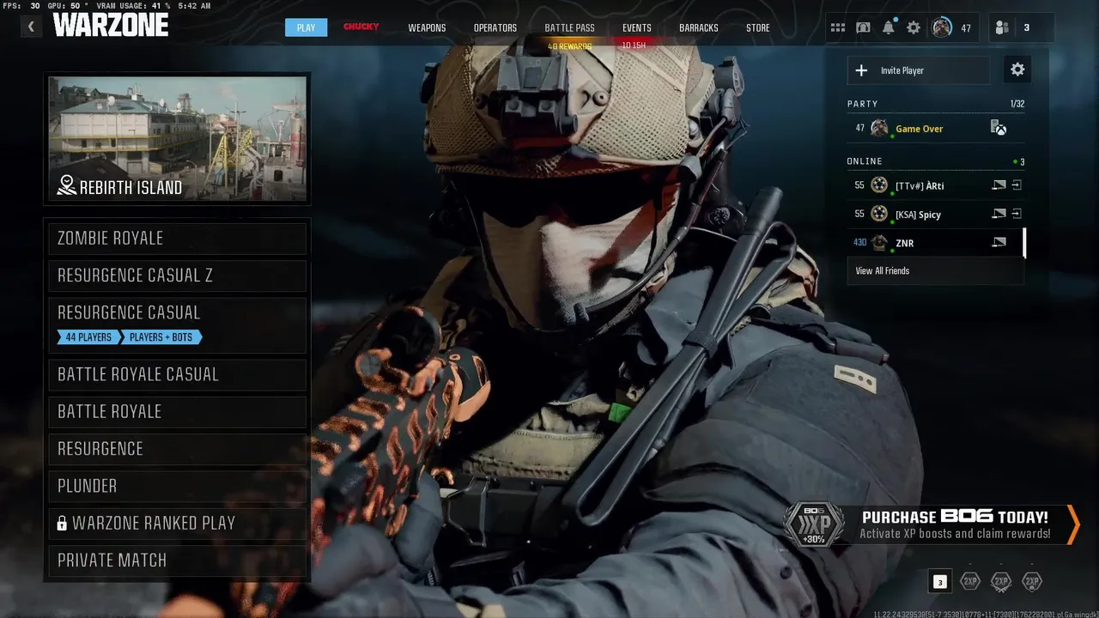Open the social friends icon showing 3
Viewport: 1099px width, 618px height.
(x=1002, y=27)
